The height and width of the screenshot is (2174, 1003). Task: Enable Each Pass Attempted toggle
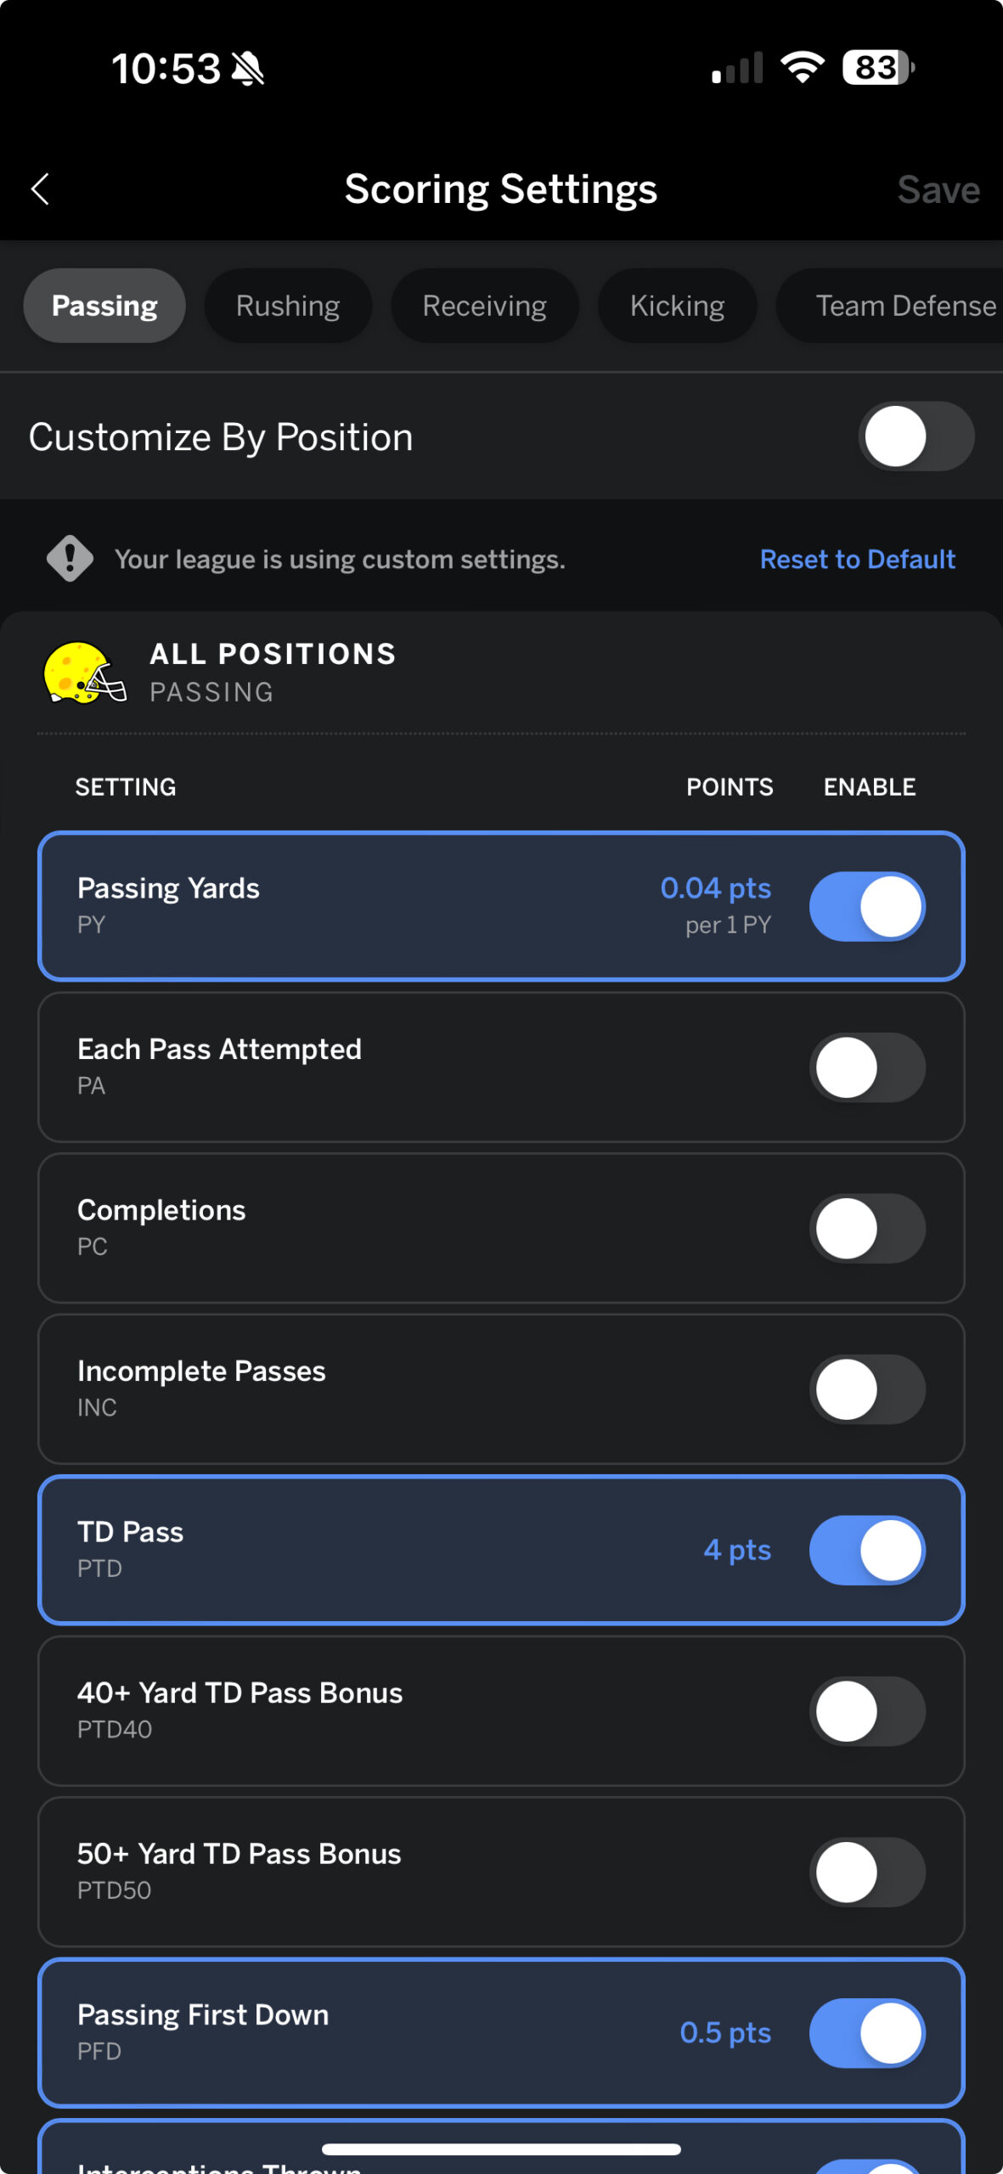point(867,1067)
